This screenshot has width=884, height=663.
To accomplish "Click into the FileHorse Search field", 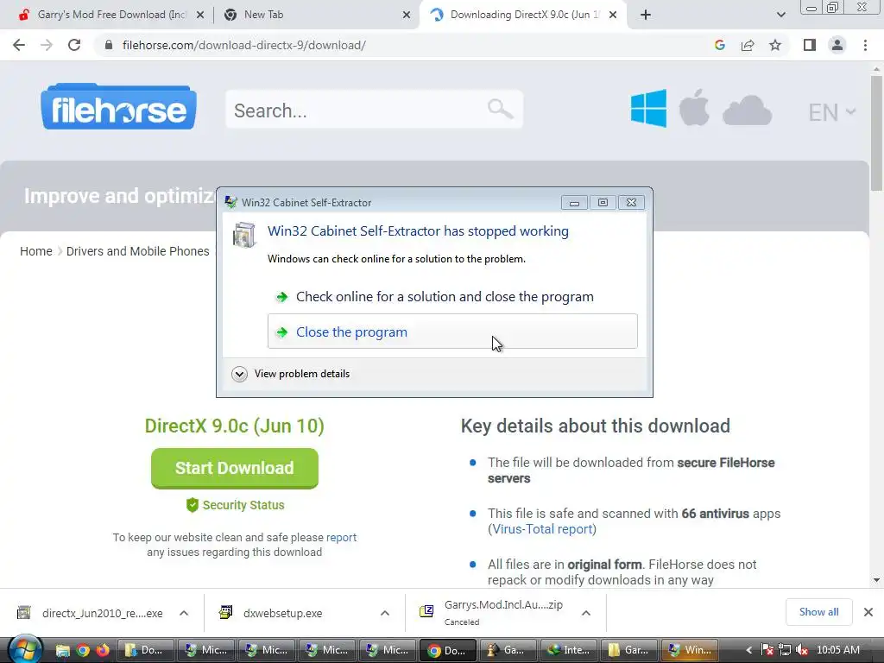I will tap(375, 110).
